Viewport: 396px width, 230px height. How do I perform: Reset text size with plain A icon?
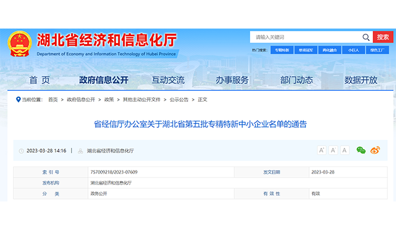point(345,150)
